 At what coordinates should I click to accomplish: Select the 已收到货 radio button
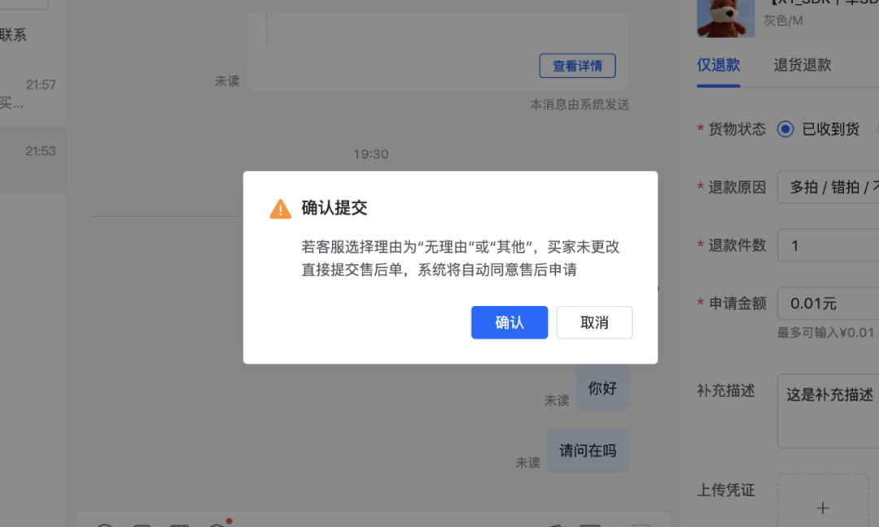coord(785,129)
